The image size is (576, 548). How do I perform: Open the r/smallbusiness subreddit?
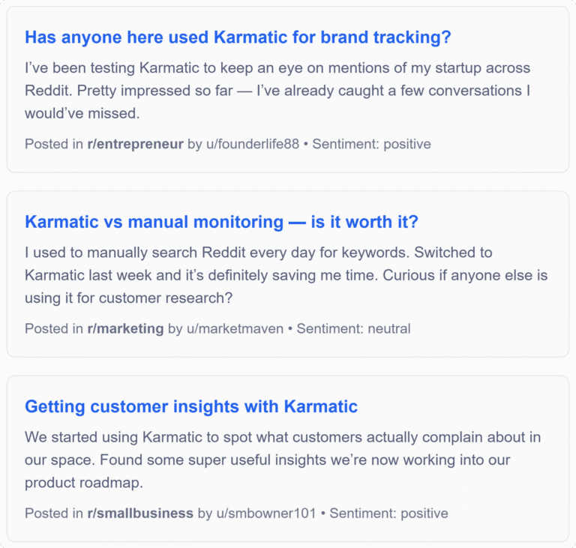point(140,514)
